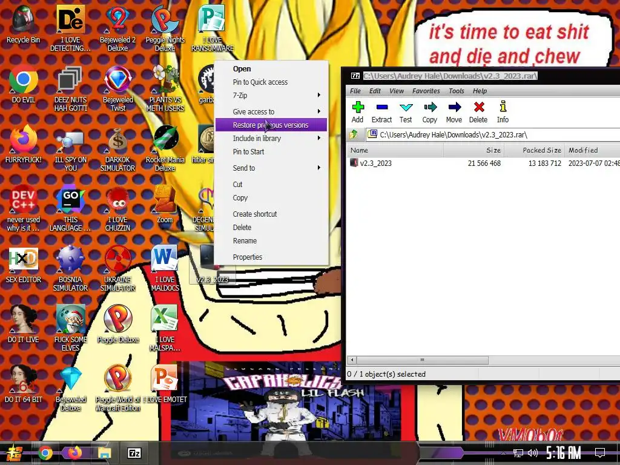Image resolution: width=620 pixels, height=465 pixels.
Task: Expand the Give access to submenu
Action: (x=271, y=111)
